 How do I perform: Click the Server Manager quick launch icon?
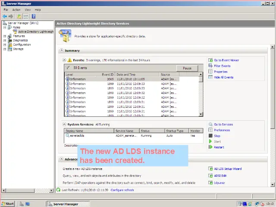point(22,204)
